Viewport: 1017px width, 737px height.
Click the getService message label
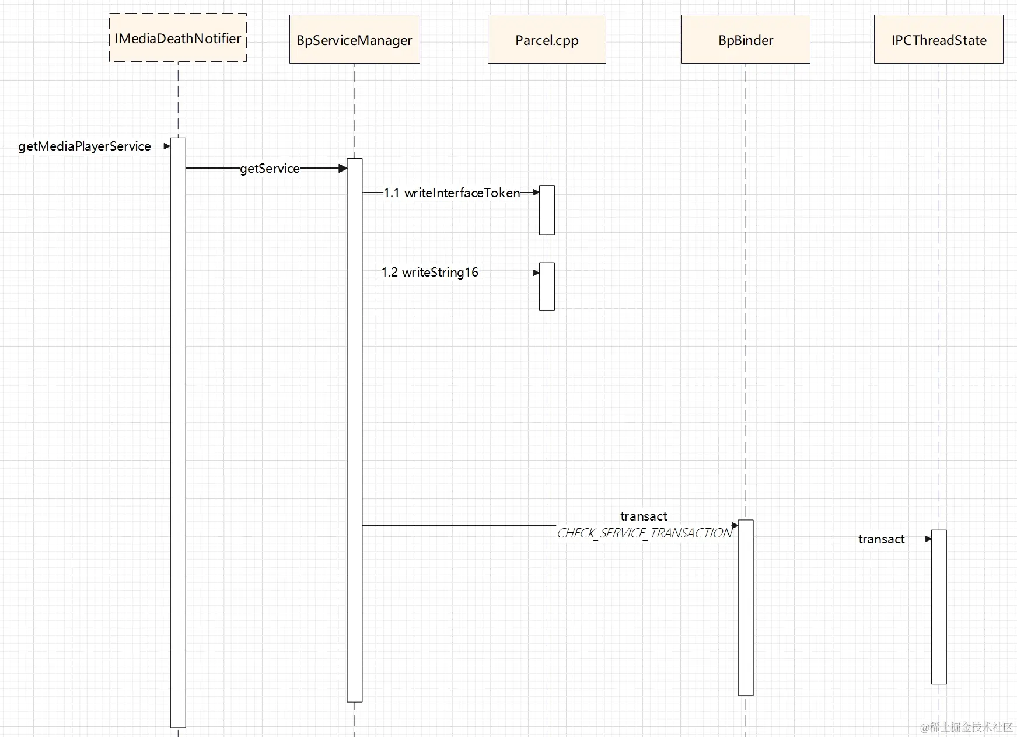[270, 169]
